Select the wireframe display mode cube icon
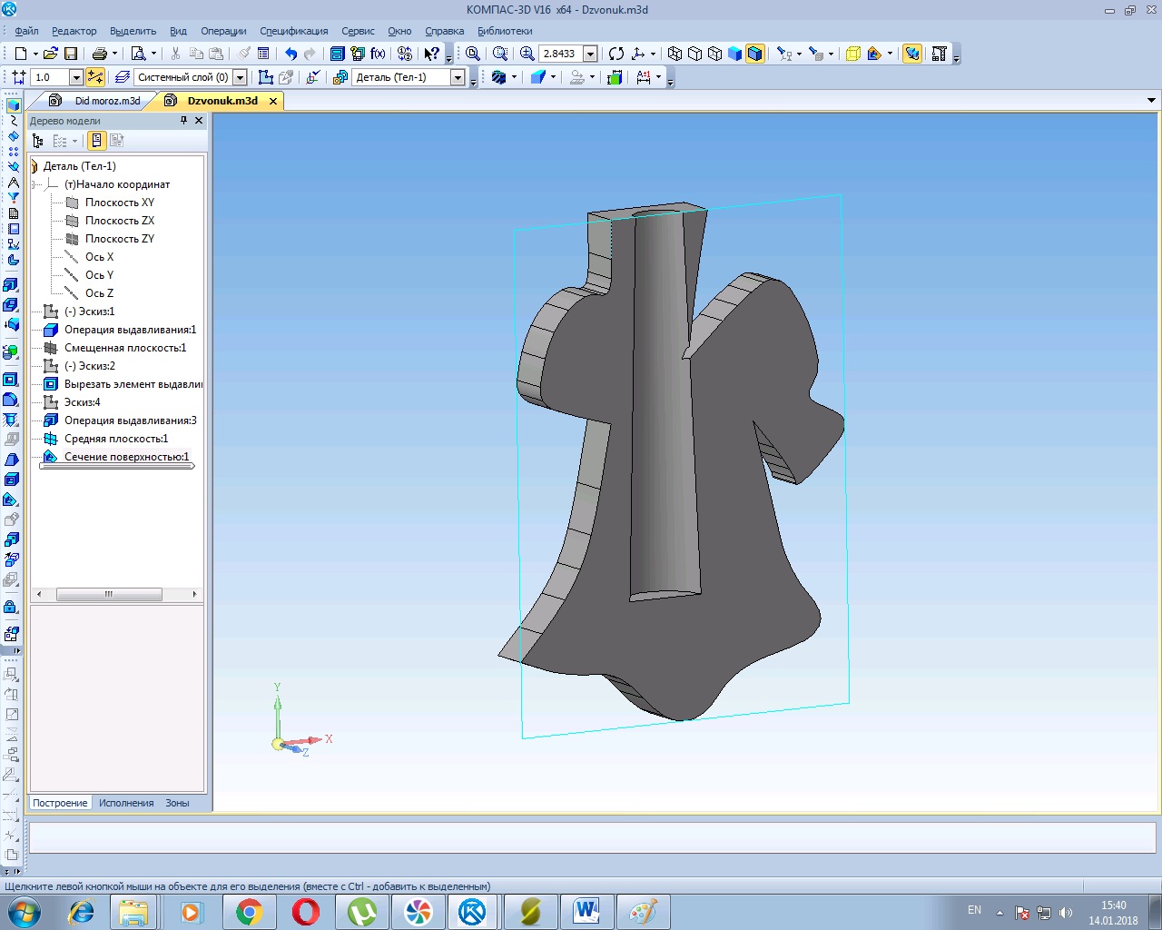 (x=675, y=54)
